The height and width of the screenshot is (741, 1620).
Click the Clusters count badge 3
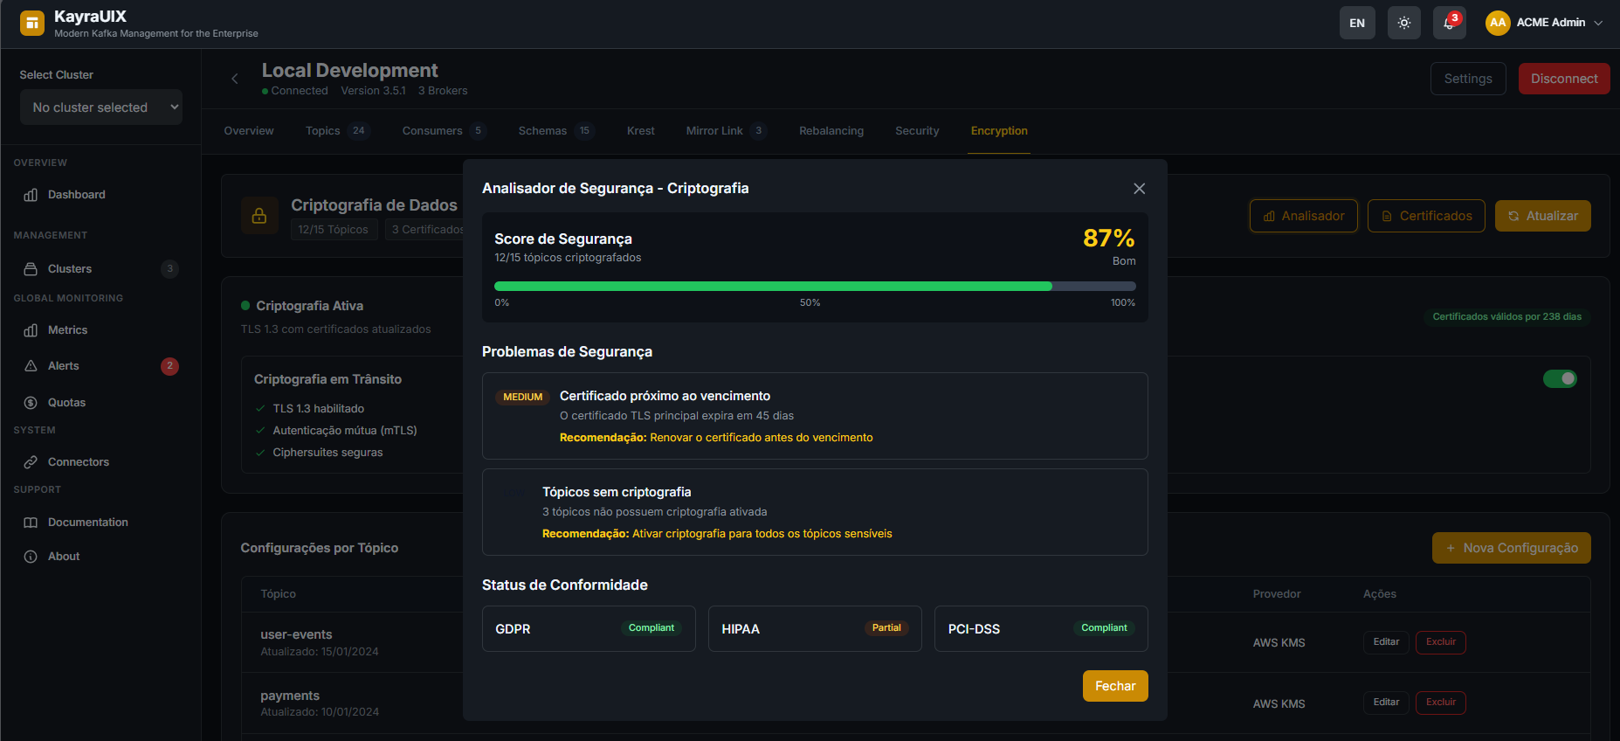point(169,269)
